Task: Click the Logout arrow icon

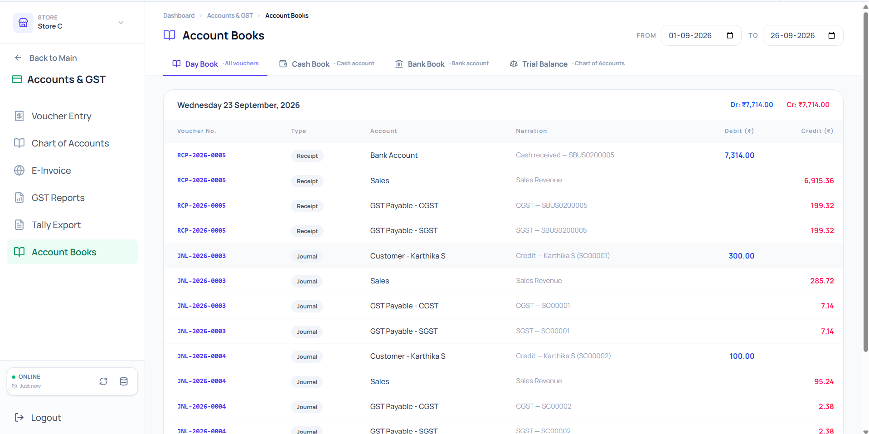Action: pos(19,417)
